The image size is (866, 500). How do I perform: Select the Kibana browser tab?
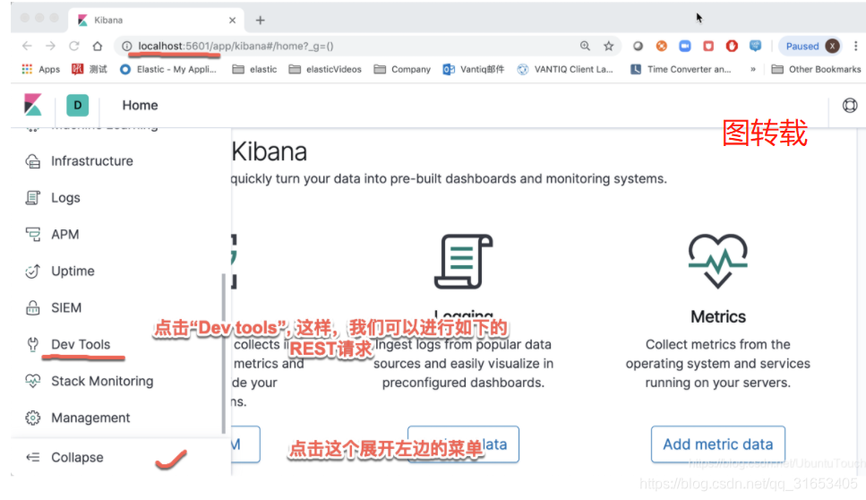(x=155, y=21)
